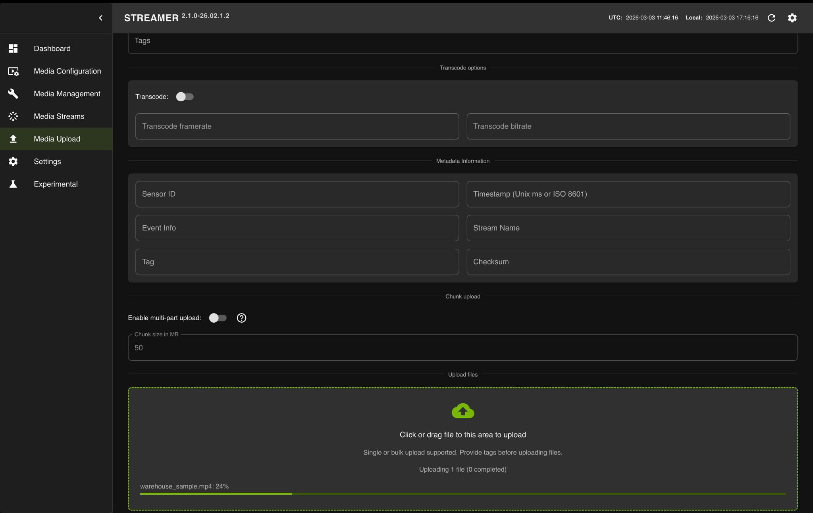The width and height of the screenshot is (813, 513).
Task: Click the Chunk size in MB field
Action: (x=462, y=348)
